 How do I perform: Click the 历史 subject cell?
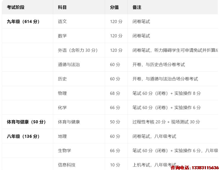pos(61,79)
